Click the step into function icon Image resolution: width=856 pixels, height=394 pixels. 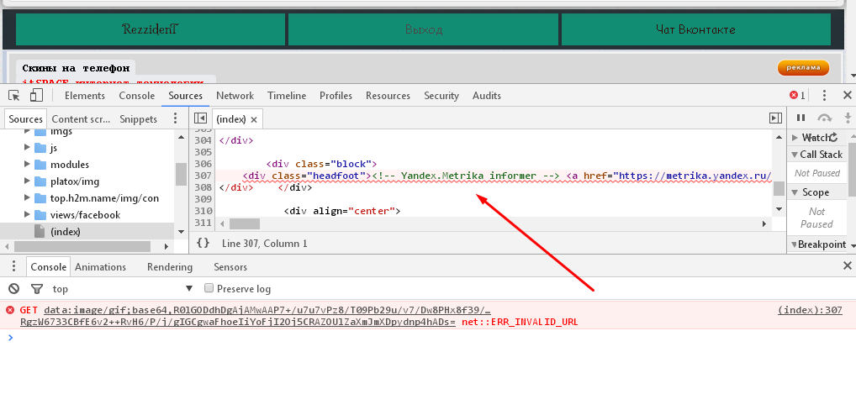848,118
